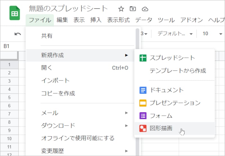The image size is (225, 156).
Task: Click the title 無題のスプレッドシート
Action: click(x=68, y=8)
